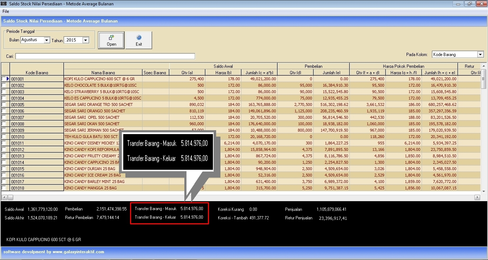Tick checkbox for item 001002

(4, 85)
